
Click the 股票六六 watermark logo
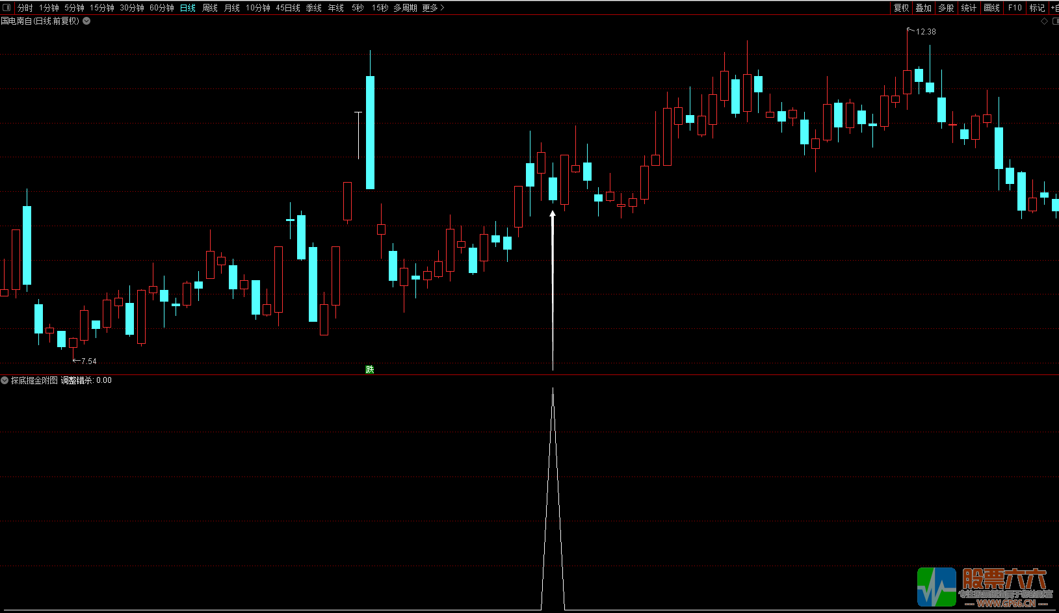(x=984, y=588)
